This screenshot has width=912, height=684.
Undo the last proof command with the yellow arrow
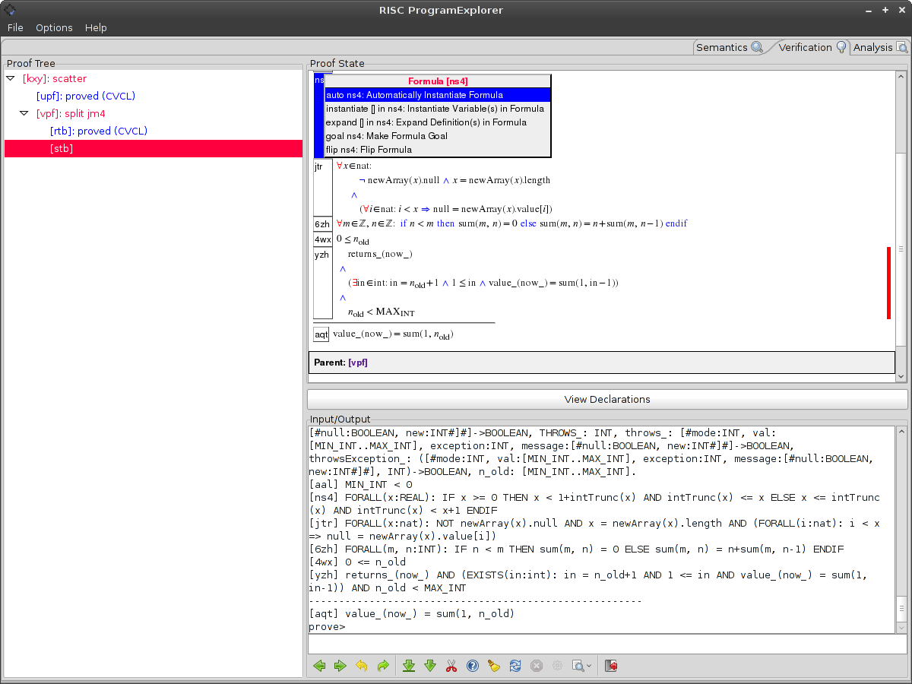coord(362,666)
